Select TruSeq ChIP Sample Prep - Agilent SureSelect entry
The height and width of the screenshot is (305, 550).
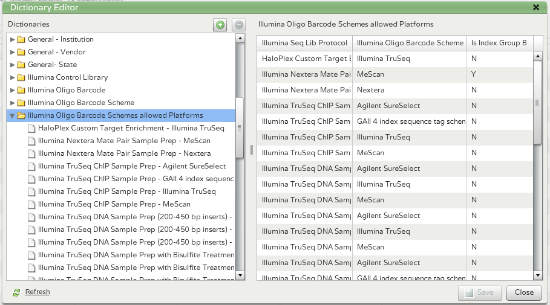(132, 166)
